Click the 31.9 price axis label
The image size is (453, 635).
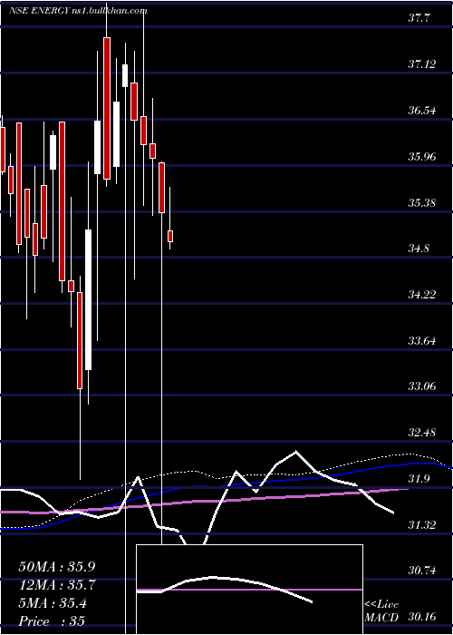419,479
